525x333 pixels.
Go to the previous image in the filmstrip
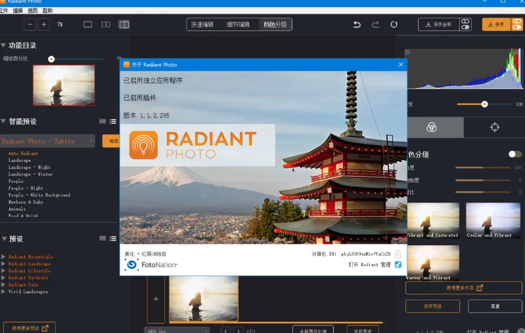pyautogui.click(x=226, y=330)
